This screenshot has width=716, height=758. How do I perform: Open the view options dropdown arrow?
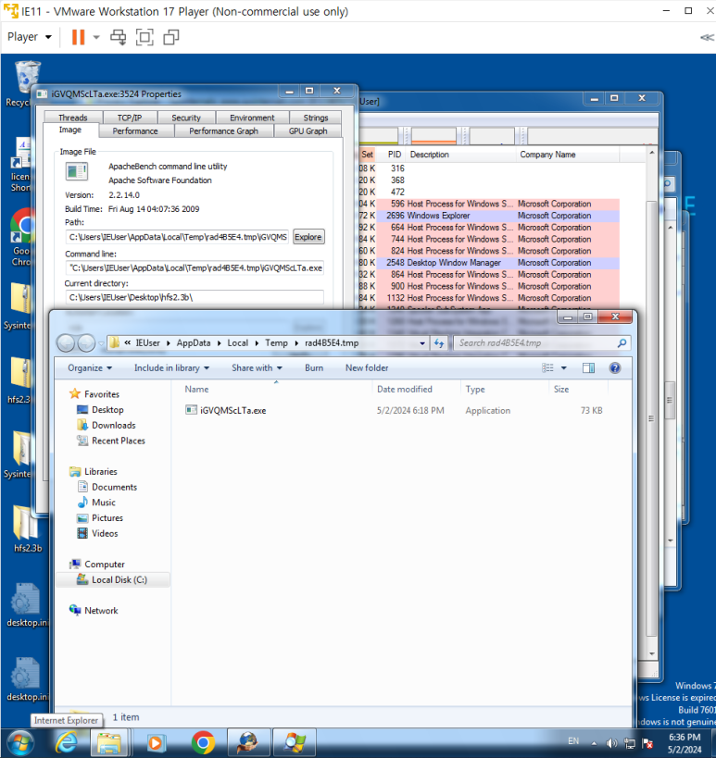[x=563, y=367]
